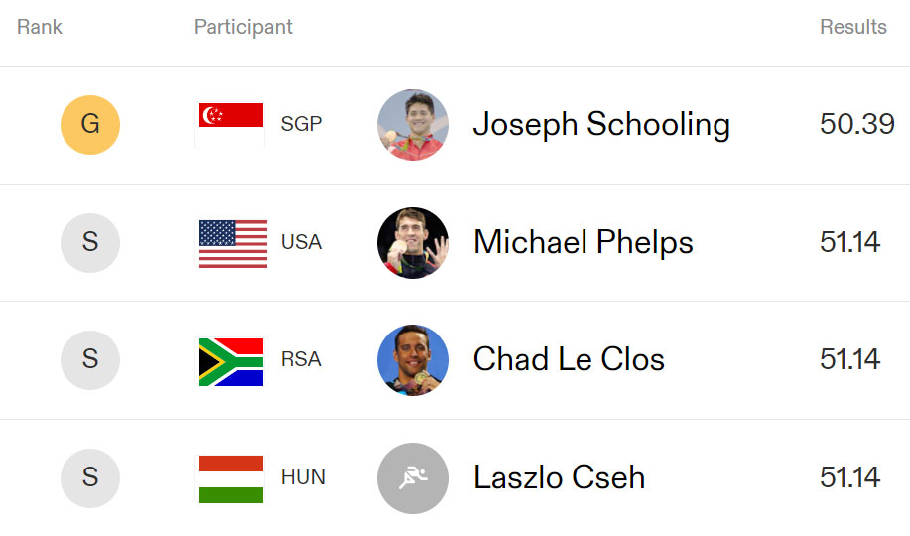Click the Participant column header
Screen dimensions: 910x536
[x=243, y=27]
